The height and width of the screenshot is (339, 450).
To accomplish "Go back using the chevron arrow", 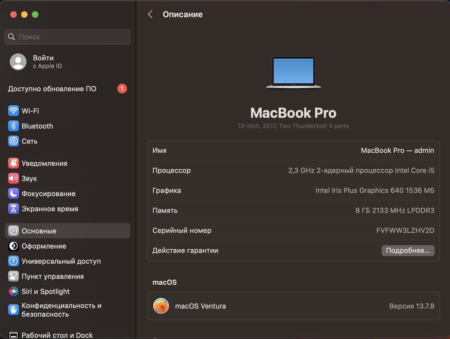I will click(150, 15).
